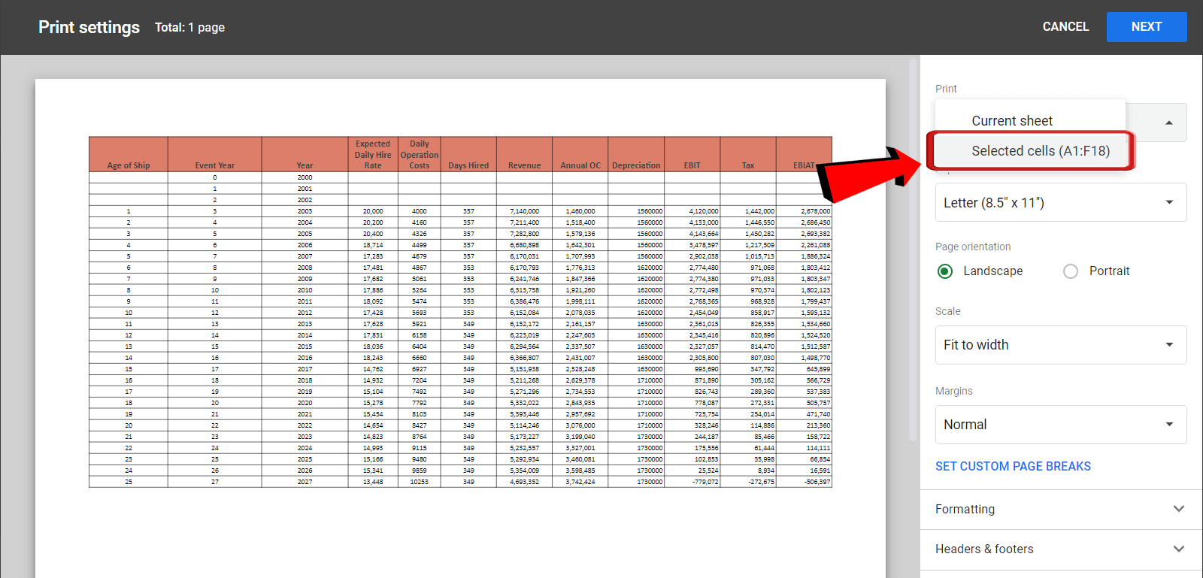1203x578 pixels.
Task: Choose Selected cells (A1:F18) option
Action: tap(1040, 151)
